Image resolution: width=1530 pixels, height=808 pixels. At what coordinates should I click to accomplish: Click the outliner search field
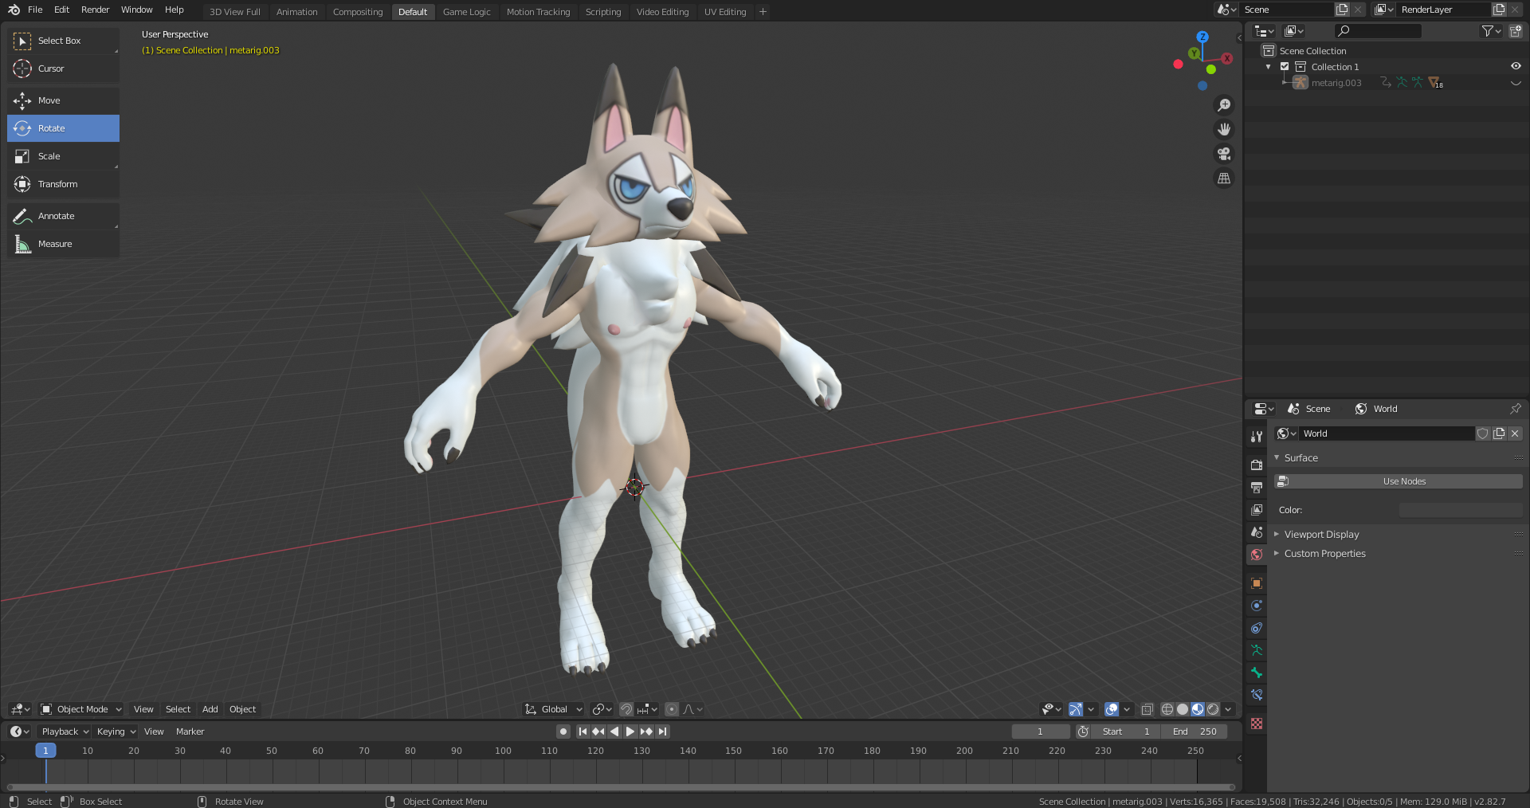1378,31
